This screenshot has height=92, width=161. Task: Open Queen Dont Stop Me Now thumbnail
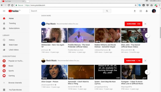(x=108, y=72)
